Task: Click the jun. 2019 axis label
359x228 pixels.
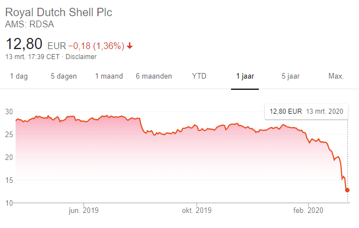Action: (84, 211)
